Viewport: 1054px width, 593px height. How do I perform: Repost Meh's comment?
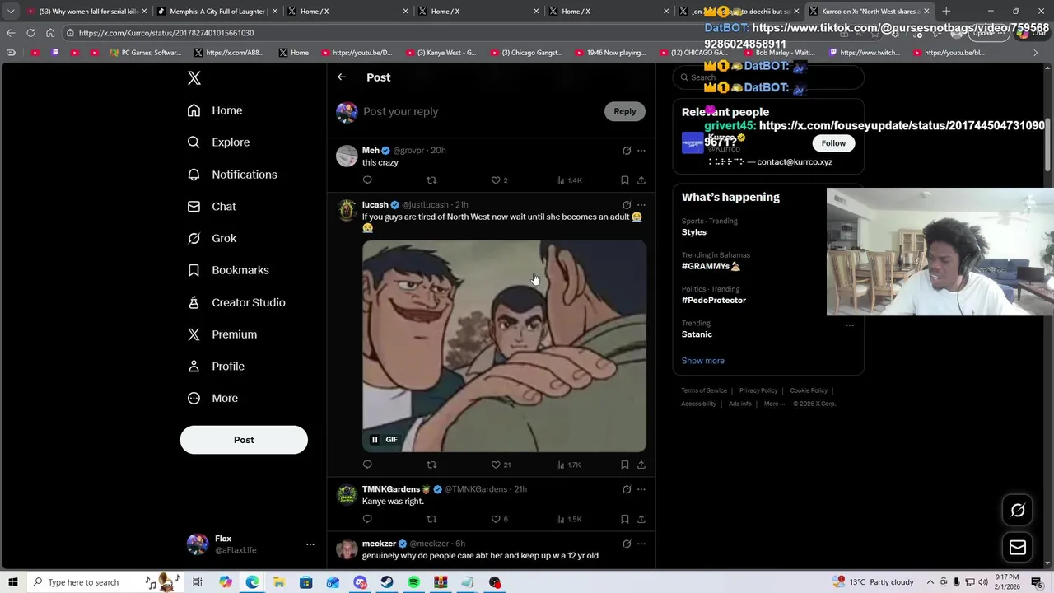(431, 180)
